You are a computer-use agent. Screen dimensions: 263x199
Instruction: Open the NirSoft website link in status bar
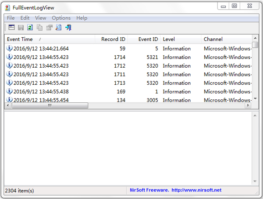click(x=175, y=190)
